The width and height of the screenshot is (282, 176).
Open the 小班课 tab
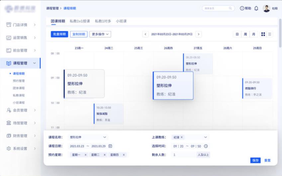click(121, 21)
